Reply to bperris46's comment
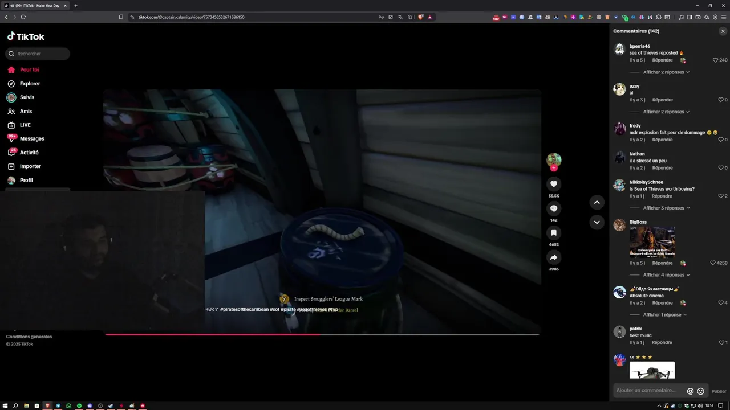730x410 pixels. (662, 60)
